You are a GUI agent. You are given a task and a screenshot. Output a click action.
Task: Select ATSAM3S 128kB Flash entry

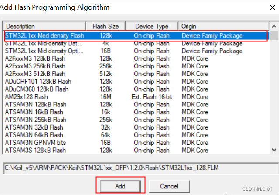click(136, 151)
